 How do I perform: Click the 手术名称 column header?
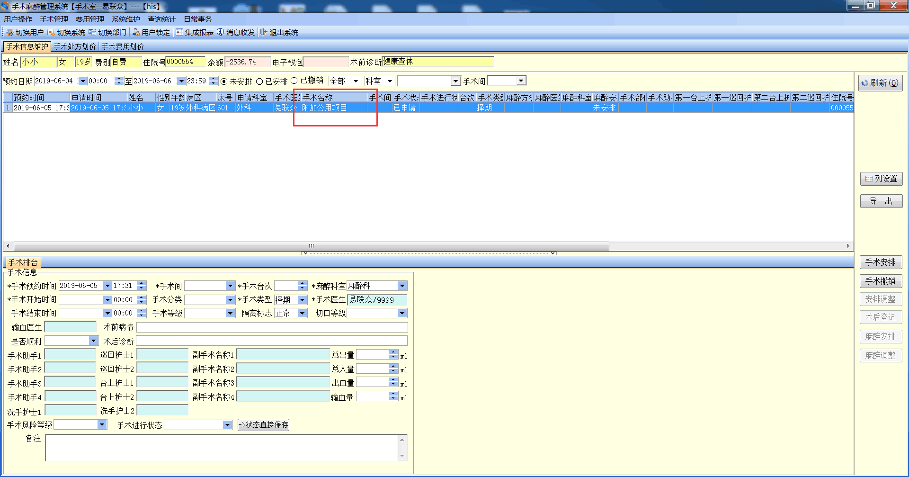click(x=334, y=98)
